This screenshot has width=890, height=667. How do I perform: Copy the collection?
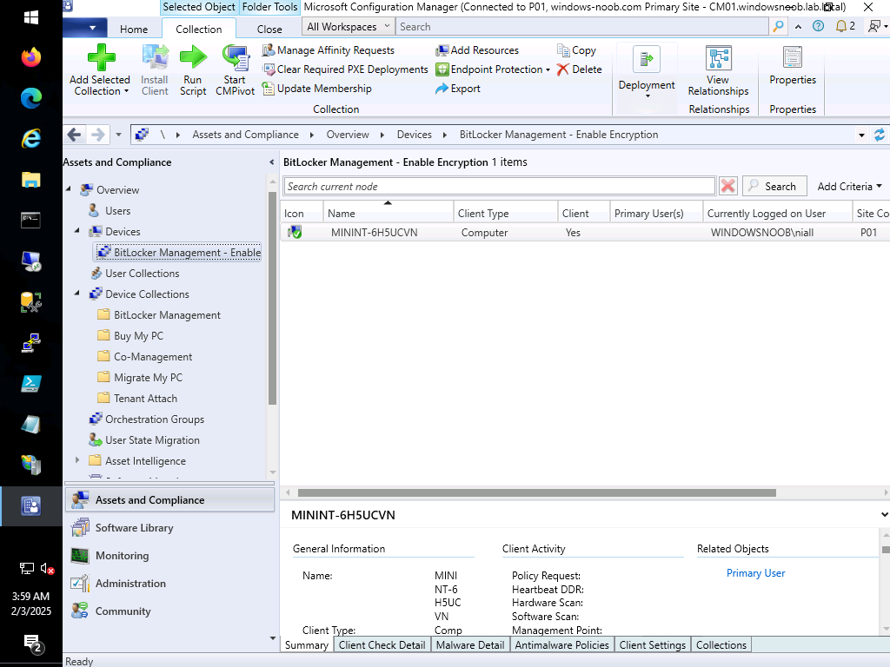pyautogui.click(x=577, y=50)
